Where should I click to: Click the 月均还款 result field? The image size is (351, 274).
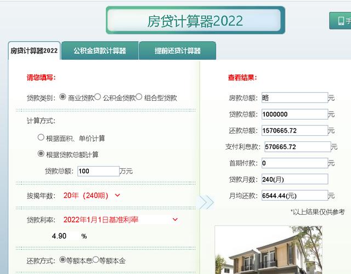pyautogui.click(x=295, y=196)
